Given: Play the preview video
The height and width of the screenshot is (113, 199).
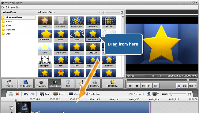Looking at the screenshot, I should click(130, 86).
